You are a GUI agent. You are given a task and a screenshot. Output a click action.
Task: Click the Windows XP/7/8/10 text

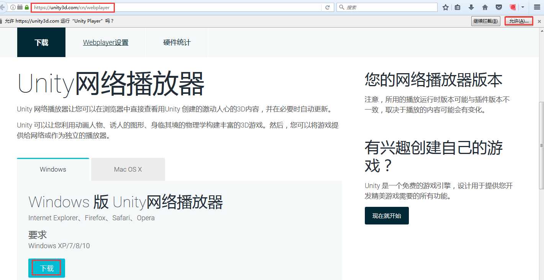coord(59,246)
